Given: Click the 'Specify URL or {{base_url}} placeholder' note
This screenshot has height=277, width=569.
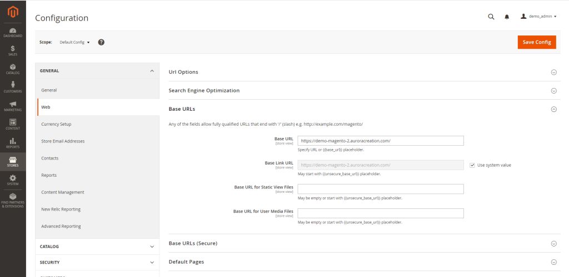Looking at the screenshot, I should tap(331, 150).
